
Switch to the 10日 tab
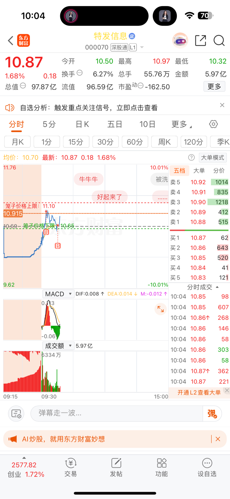[147, 124]
